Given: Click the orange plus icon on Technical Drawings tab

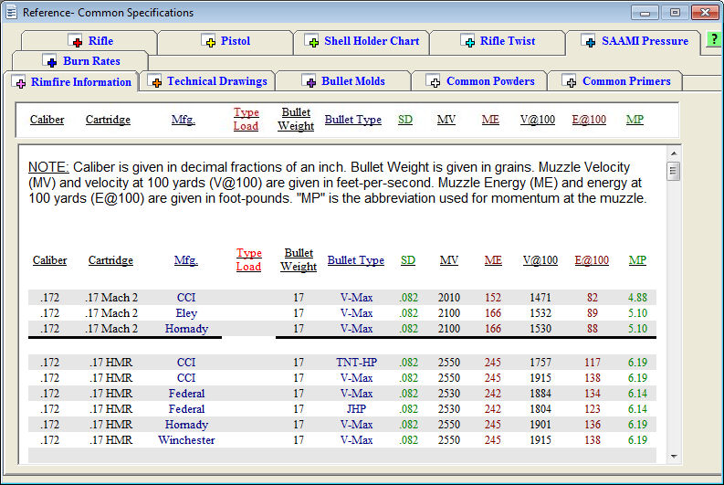Looking at the screenshot, I should click(x=155, y=81).
